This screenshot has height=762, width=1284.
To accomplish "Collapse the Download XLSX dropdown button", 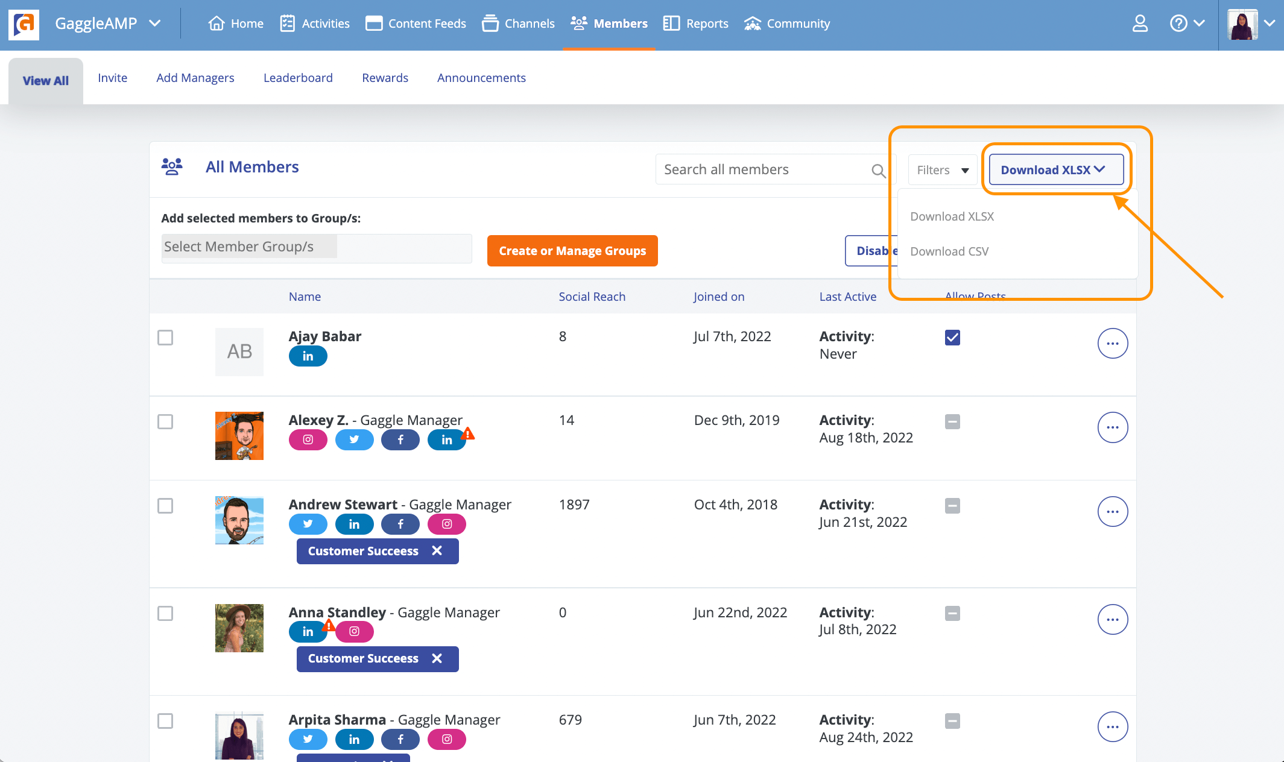I will pyautogui.click(x=1056, y=170).
